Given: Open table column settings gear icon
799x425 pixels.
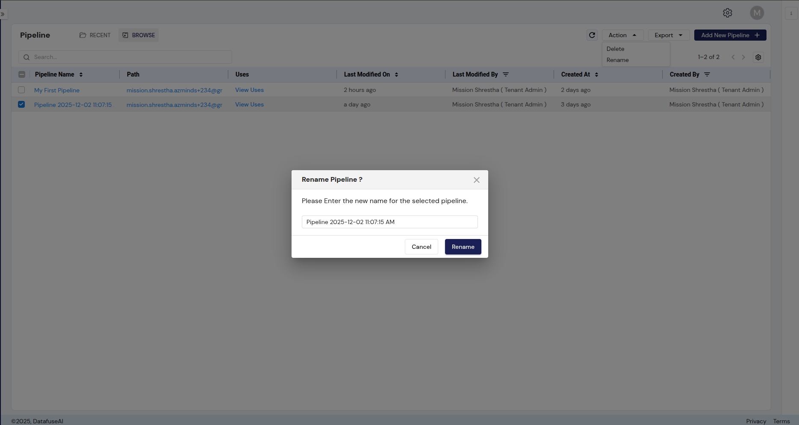Looking at the screenshot, I should [758, 57].
